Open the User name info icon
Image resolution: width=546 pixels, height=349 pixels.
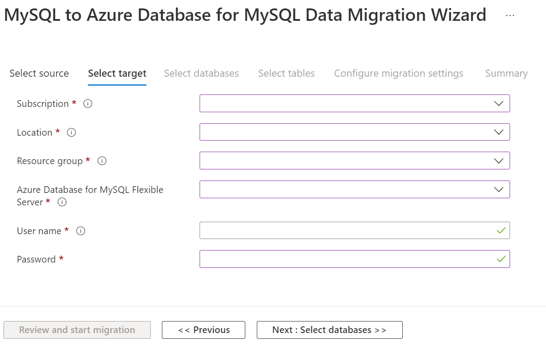80,231
